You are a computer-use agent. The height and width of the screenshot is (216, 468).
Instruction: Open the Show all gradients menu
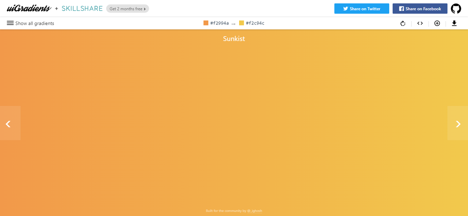[x=30, y=23]
